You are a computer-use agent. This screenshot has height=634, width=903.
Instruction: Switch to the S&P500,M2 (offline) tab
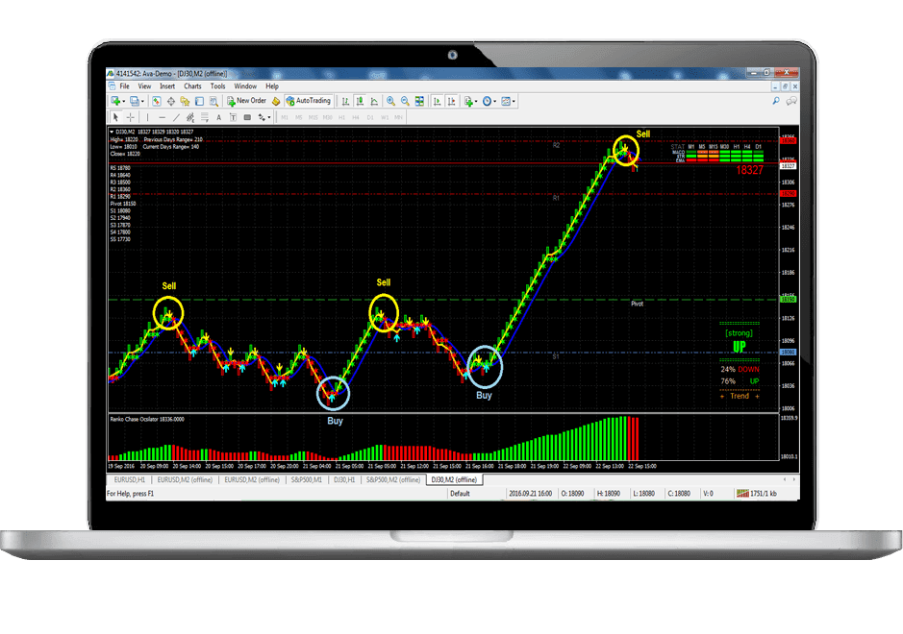393,479
